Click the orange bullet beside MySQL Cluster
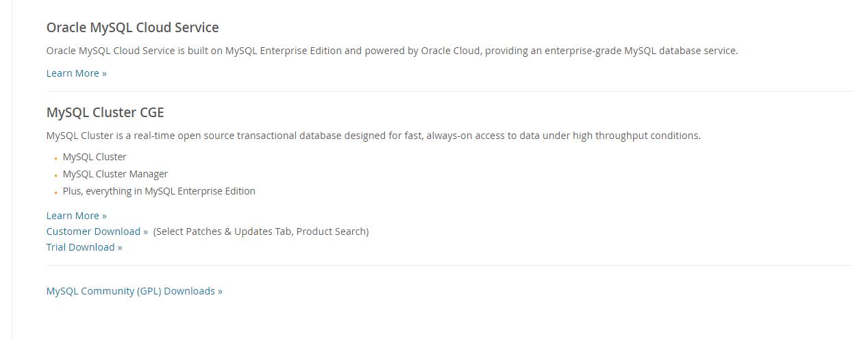This screenshot has width=853, height=339. tap(55, 158)
